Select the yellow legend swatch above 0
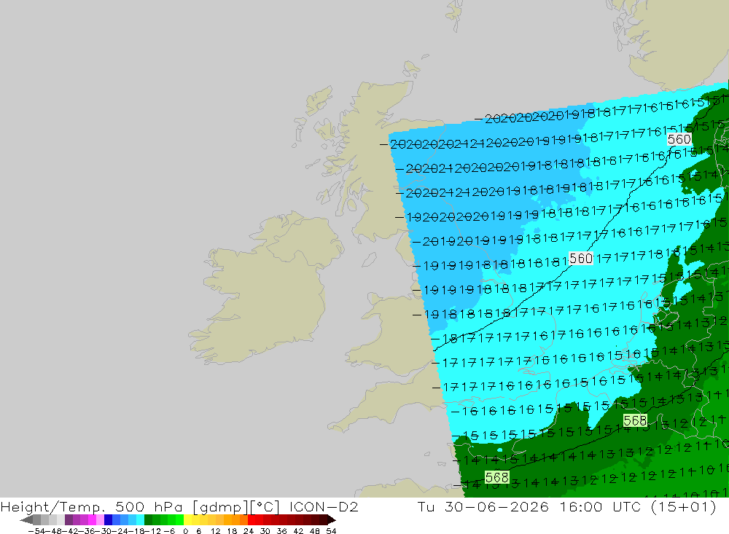Viewport: 729px width, 534px height. (188, 519)
